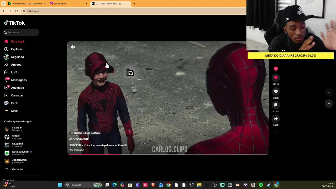Image resolution: width=336 pixels, height=189 pixels.
Task: Open Windows Start menu
Action: pyautogui.click(x=60, y=185)
